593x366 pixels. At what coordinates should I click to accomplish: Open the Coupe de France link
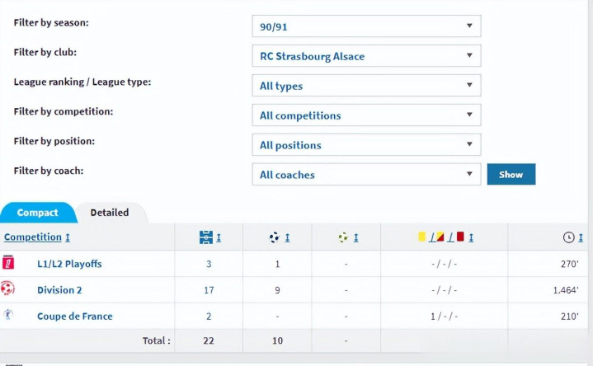coord(74,317)
